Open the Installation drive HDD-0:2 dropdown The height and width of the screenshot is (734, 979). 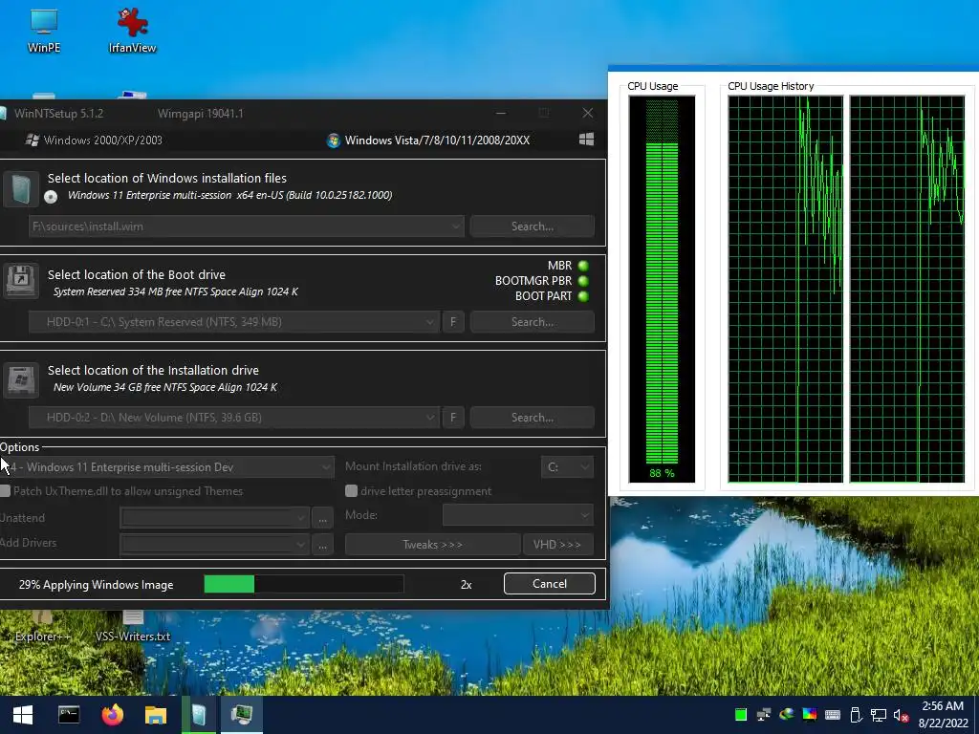tap(234, 417)
